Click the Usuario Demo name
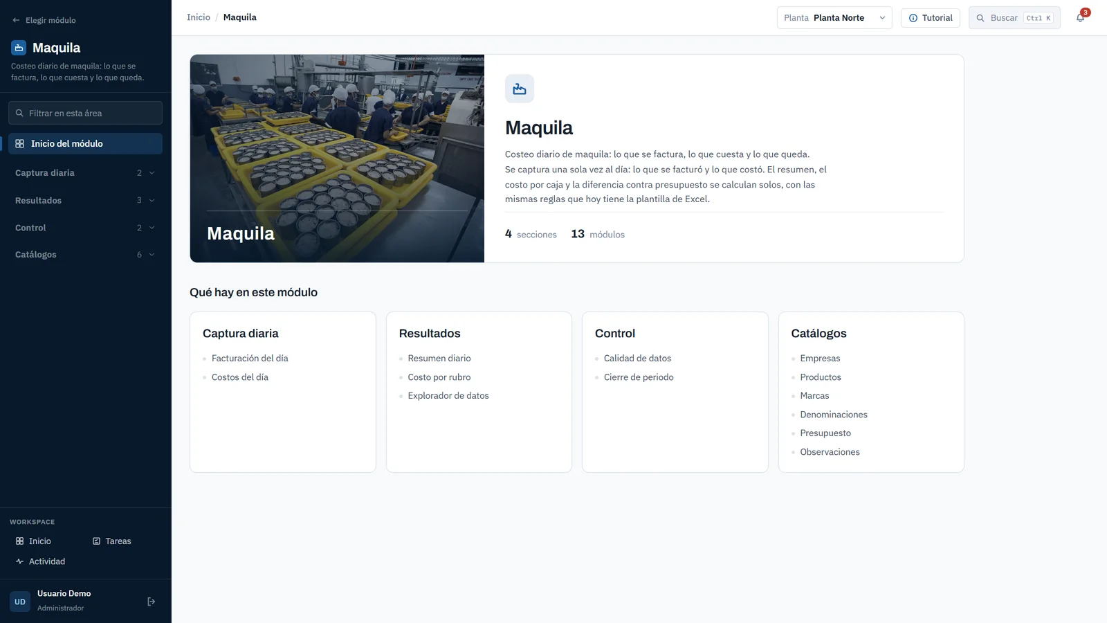The width and height of the screenshot is (1107, 623). 64,594
